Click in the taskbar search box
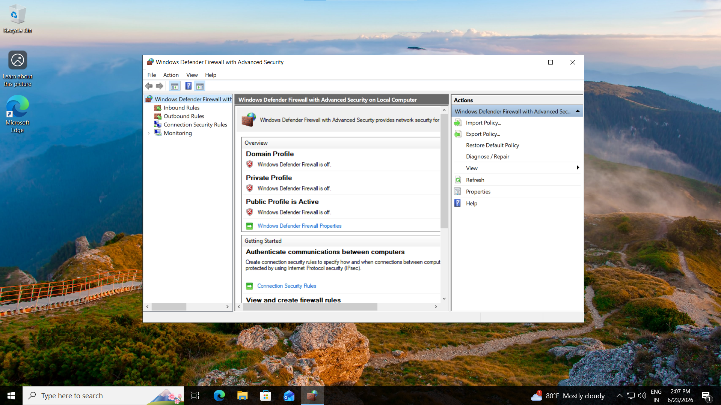Screen dimensions: 721x405 [103, 396]
